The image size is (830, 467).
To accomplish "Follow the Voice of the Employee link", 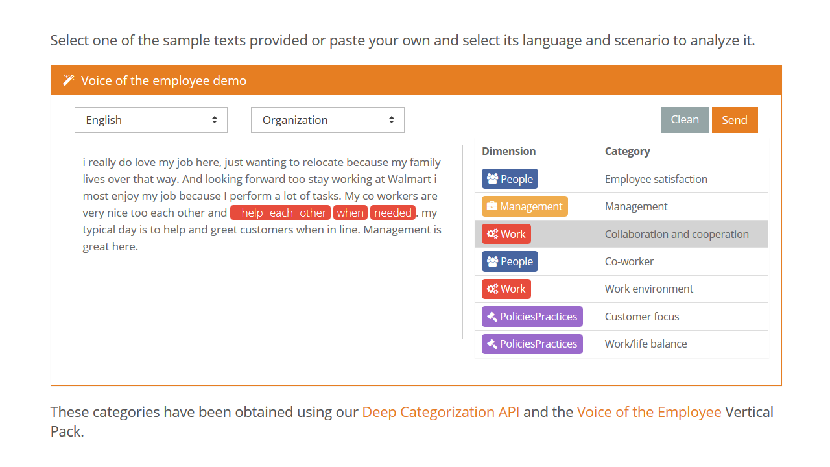I will 649,412.
